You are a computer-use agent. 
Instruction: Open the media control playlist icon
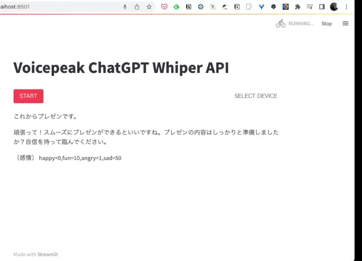310,7
